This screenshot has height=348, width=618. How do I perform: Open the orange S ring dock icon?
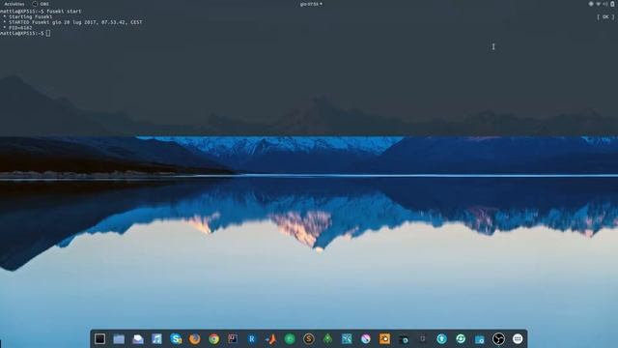(309, 338)
